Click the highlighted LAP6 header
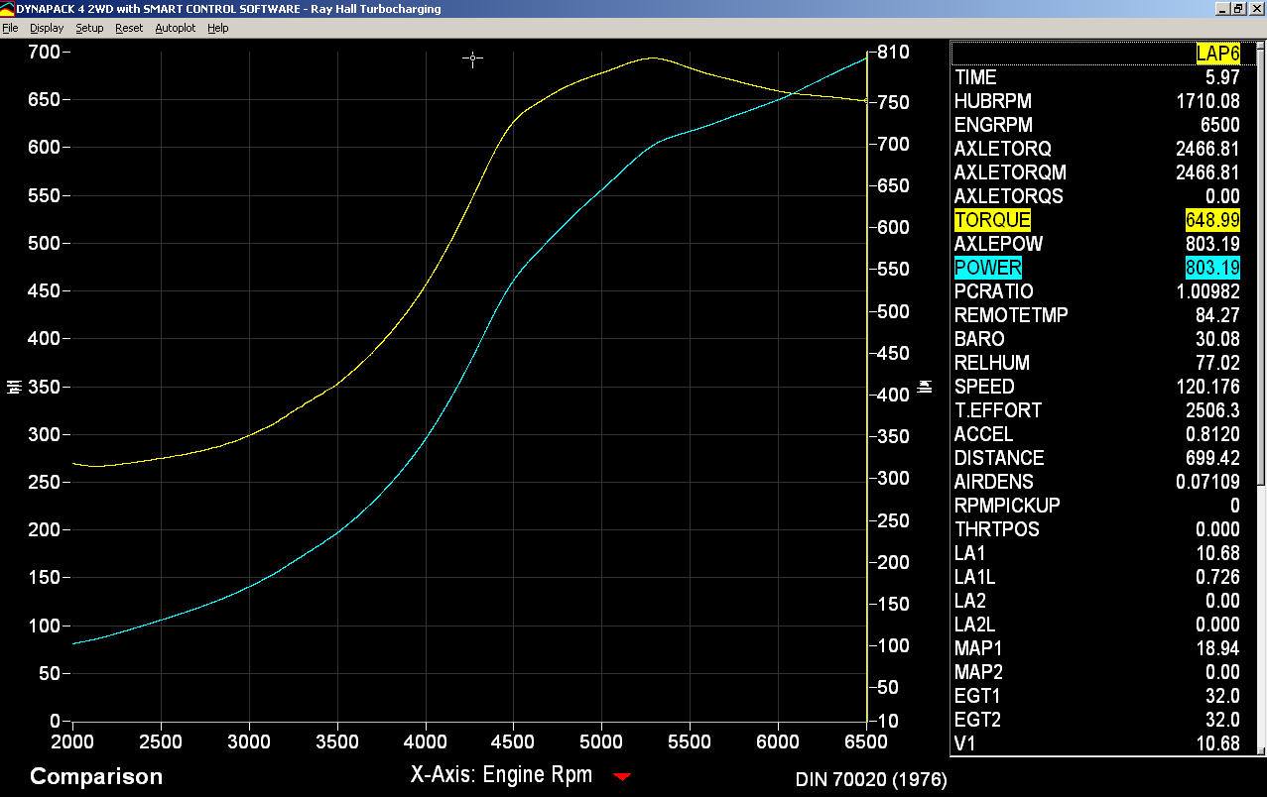1267x797 pixels. click(x=1217, y=54)
